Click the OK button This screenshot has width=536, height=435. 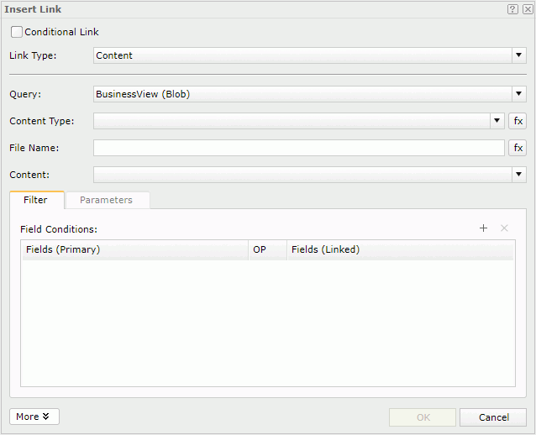[x=423, y=417]
